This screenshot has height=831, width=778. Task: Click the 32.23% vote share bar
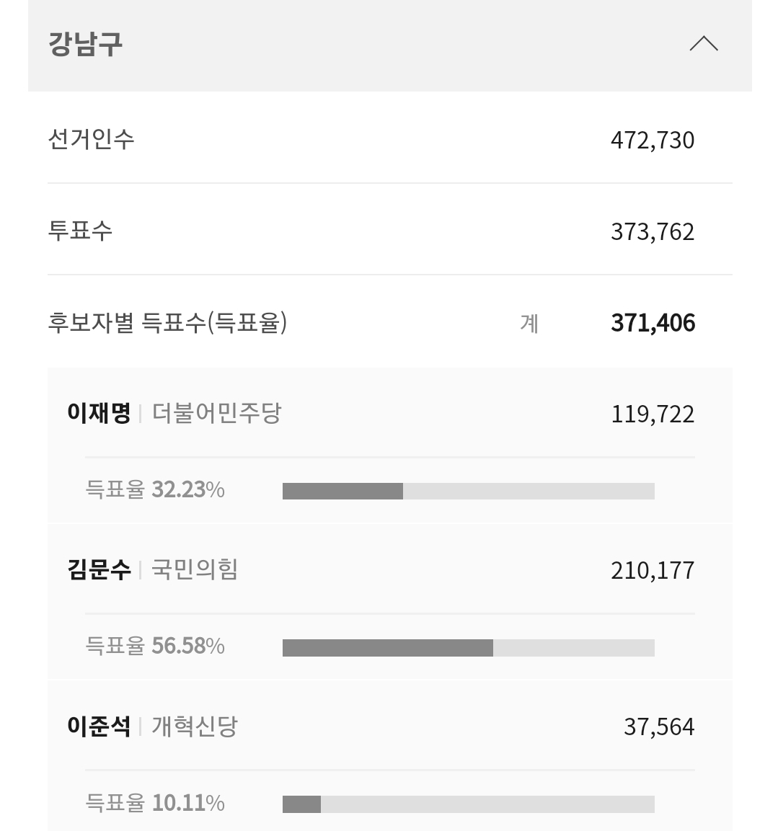tap(468, 491)
